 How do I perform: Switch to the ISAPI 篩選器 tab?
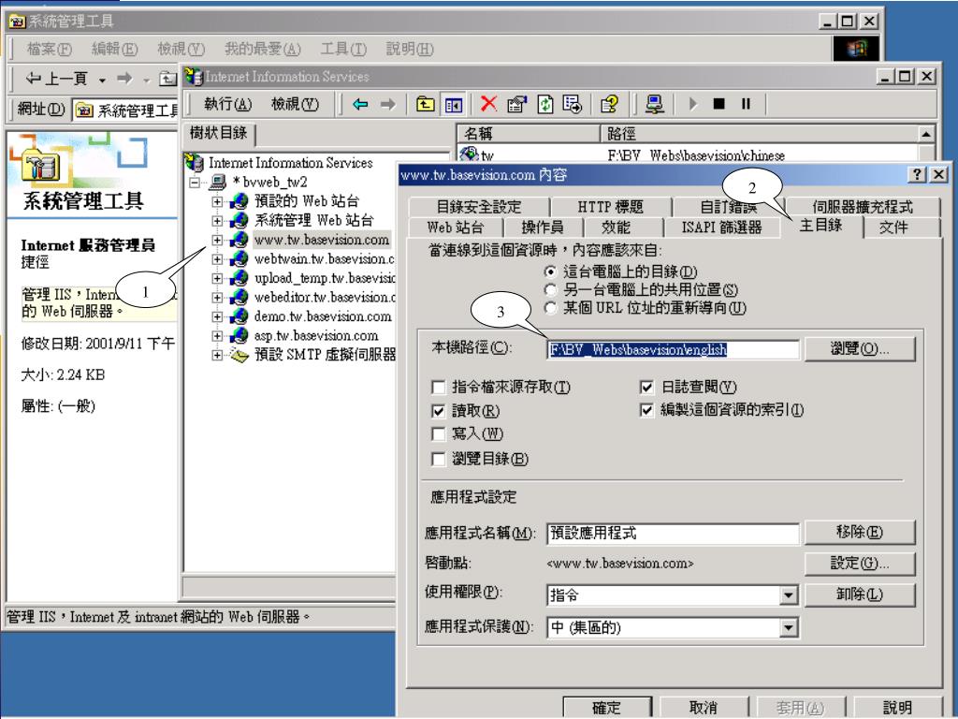[x=721, y=227]
